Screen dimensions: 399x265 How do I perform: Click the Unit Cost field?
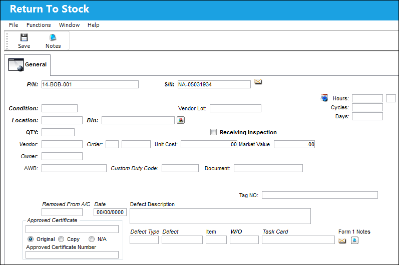coord(209,144)
